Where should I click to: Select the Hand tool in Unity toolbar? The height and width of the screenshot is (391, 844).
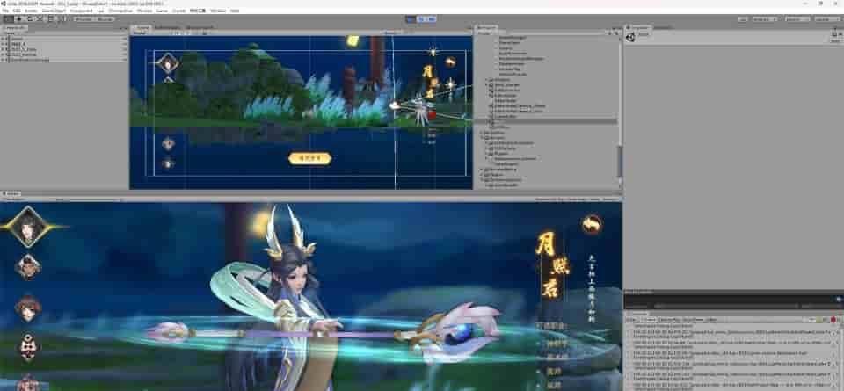pos(7,18)
